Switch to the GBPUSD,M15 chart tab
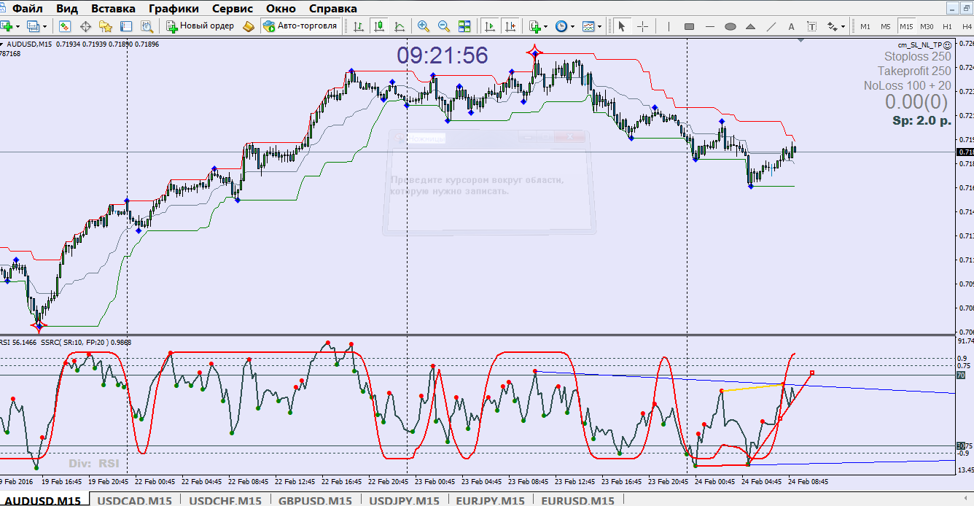The width and height of the screenshot is (974, 506). (316, 500)
